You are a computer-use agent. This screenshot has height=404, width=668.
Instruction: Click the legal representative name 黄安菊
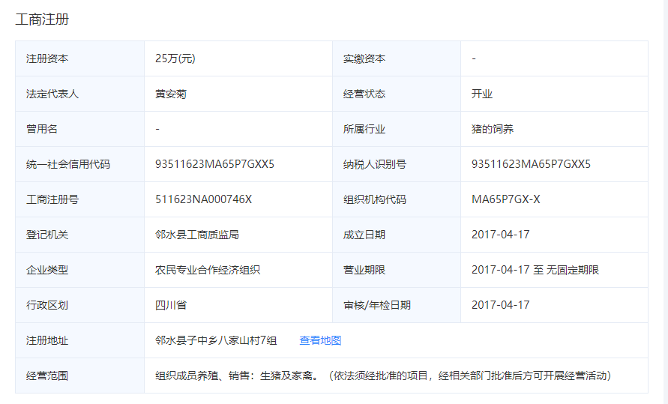pyautogui.click(x=171, y=94)
